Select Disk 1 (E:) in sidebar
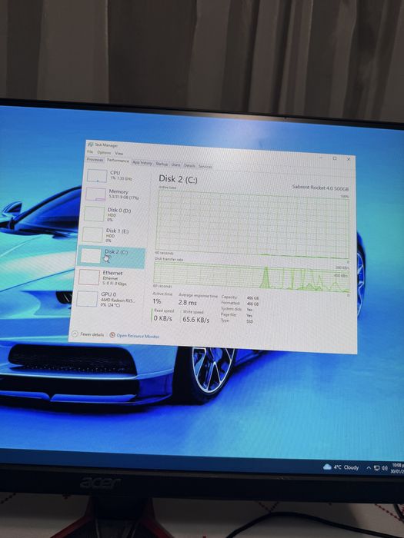The height and width of the screenshot is (538, 404). [x=113, y=234]
